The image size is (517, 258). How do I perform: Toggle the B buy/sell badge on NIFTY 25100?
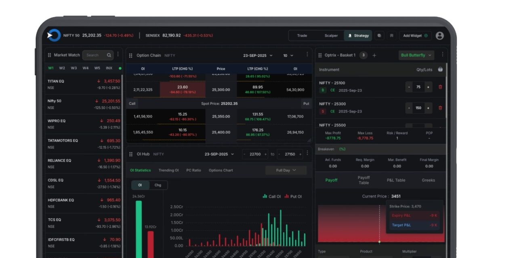click(x=323, y=90)
